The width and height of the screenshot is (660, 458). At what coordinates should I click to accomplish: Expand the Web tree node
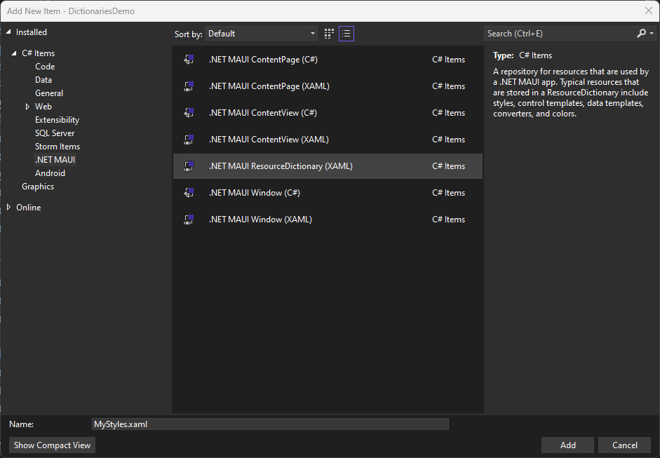[x=27, y=107]
